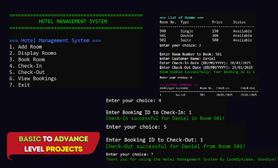Click price '300' in the Double row
278x168 pixels.
point(215,36)
